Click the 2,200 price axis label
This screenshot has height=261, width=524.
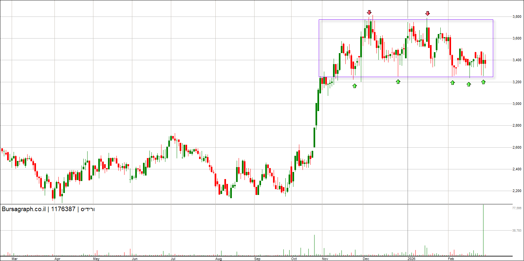tap(517, 191)
